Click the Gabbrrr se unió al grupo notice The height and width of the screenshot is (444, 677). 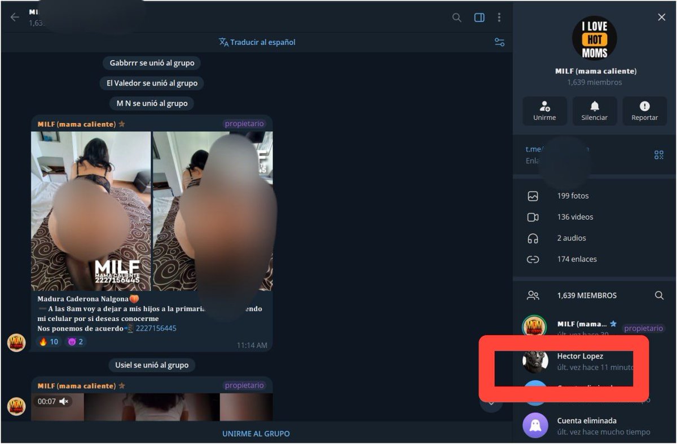152,63
